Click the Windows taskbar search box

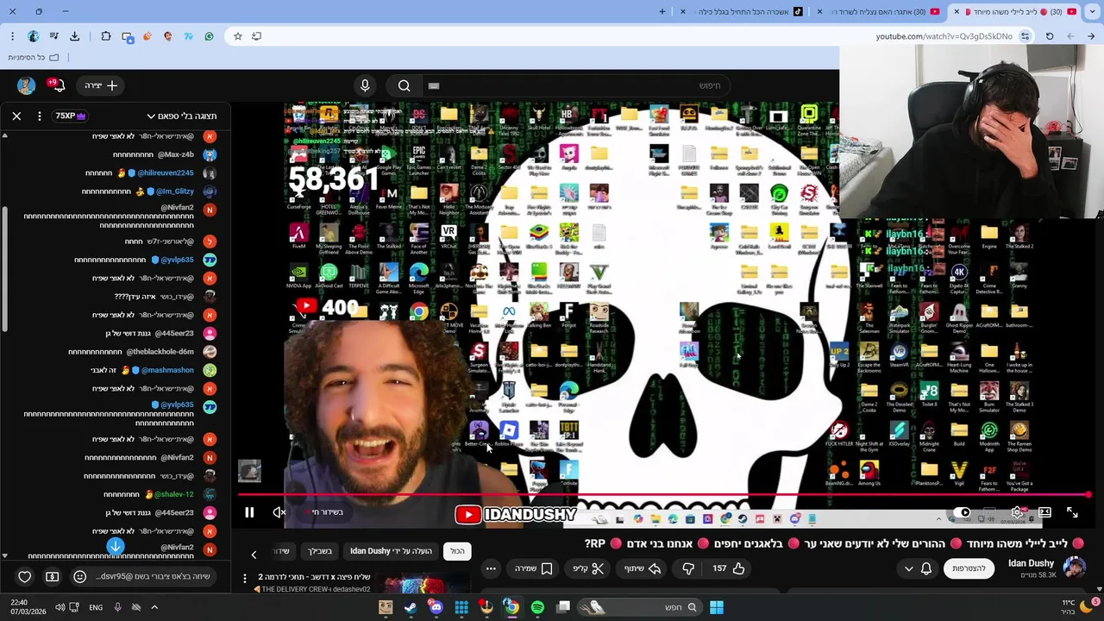(x=638, y=607)
